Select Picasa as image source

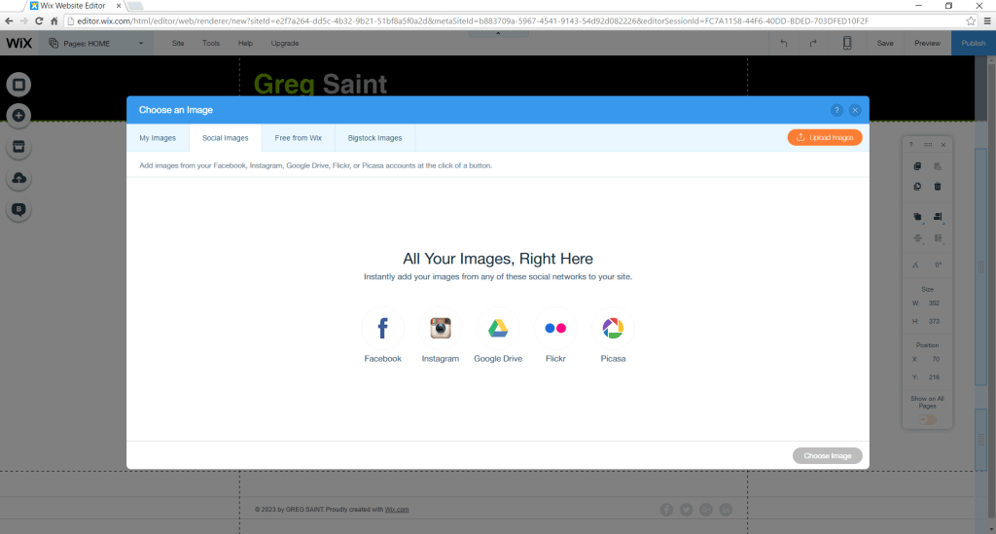pos(613,328)
